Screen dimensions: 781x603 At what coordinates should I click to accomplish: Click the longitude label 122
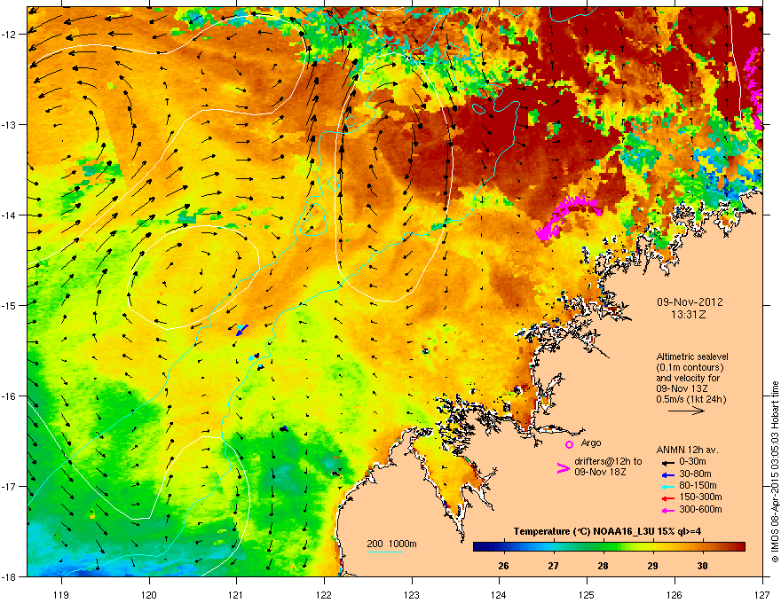click(x=324, y=594)
